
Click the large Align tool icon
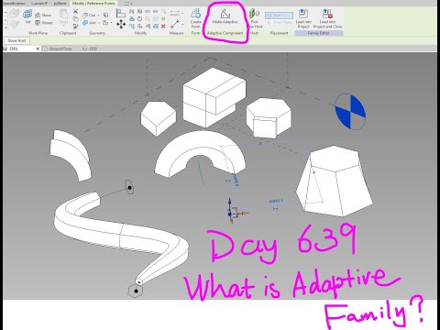coord(121,14)
